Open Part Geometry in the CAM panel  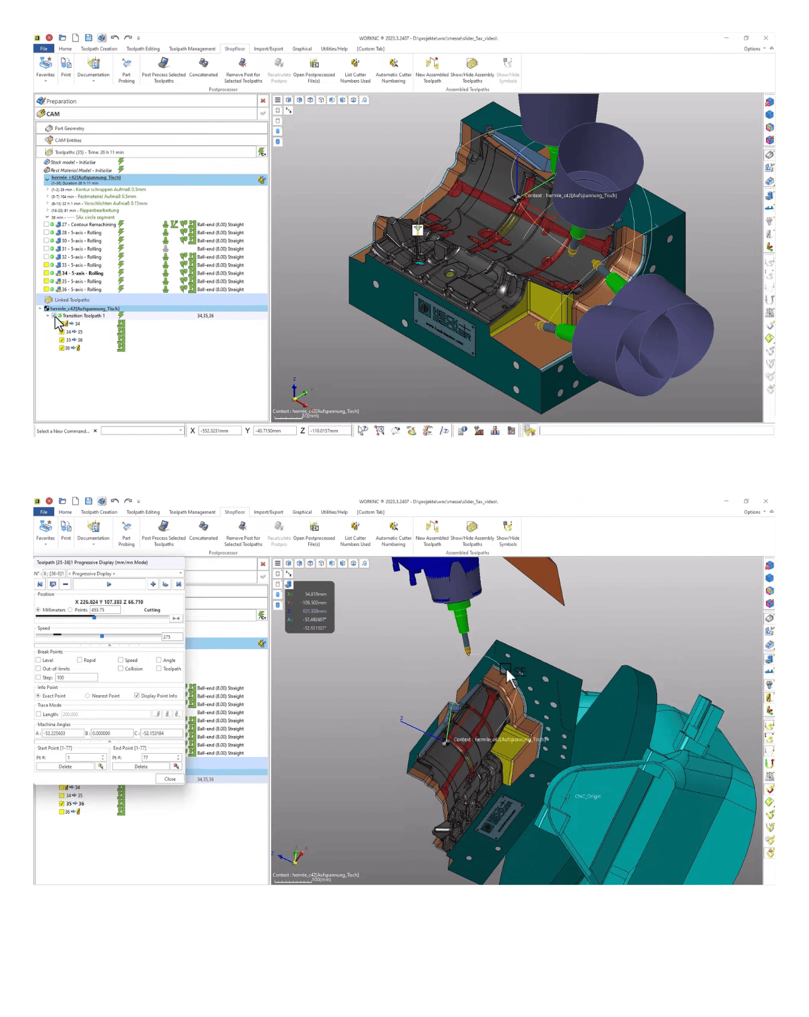point(69,128)
